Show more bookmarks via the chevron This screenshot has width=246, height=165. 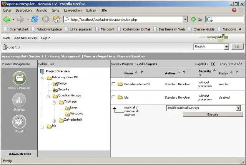240,29
